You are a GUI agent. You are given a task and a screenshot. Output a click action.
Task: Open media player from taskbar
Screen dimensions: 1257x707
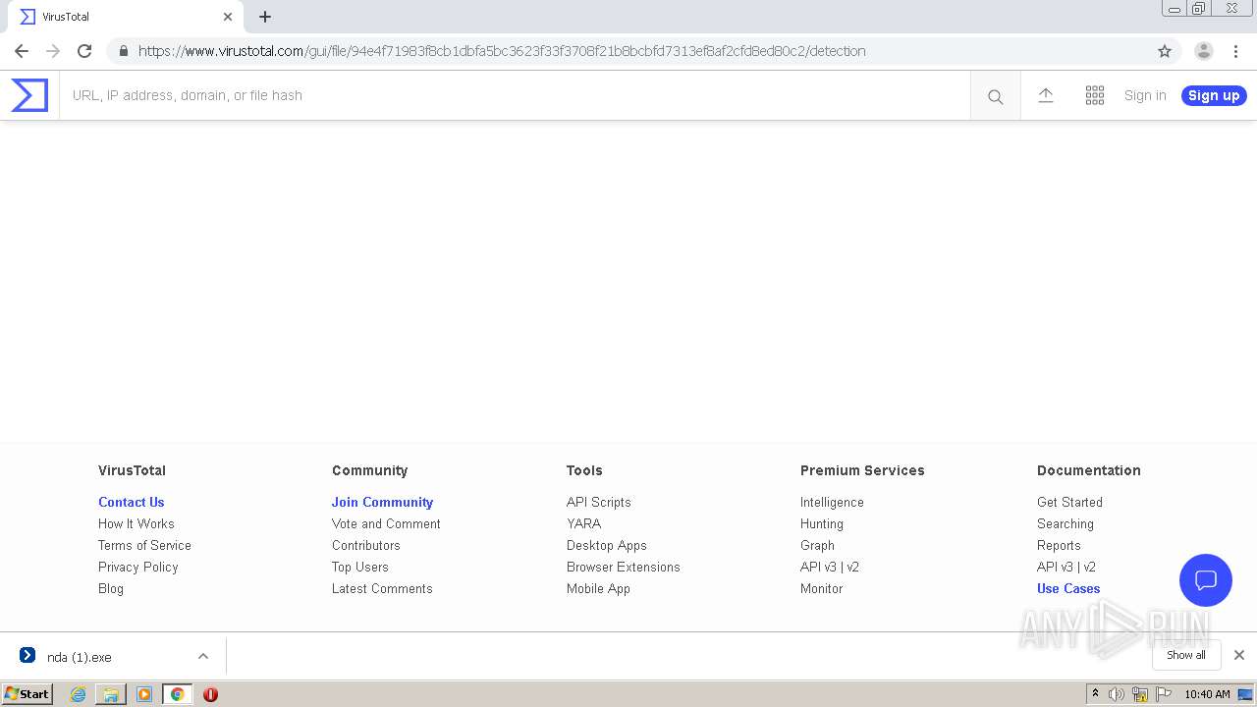(144, 694)
